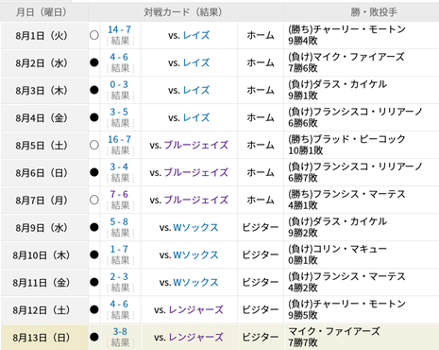The width and height of the screenshot is (439, 350).
Task: Click Wソックス link on 8月10日 row
Action: click(x=195, y=254)
